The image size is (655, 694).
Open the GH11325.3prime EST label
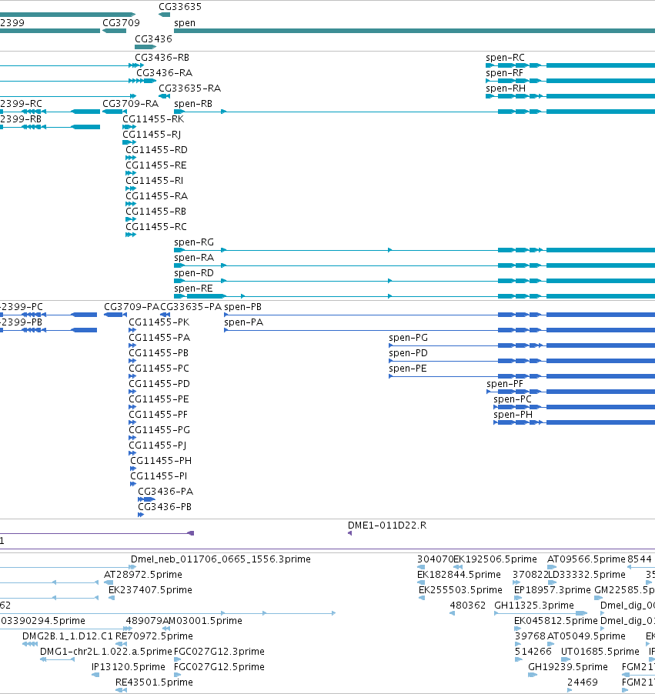click(534, 606)
